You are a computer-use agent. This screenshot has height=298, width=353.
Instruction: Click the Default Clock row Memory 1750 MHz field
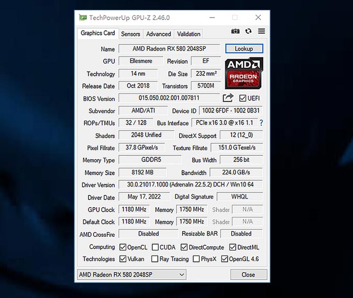(192, 222)
